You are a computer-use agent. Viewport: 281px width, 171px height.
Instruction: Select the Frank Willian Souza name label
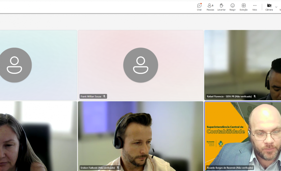[x=91, y=96]
